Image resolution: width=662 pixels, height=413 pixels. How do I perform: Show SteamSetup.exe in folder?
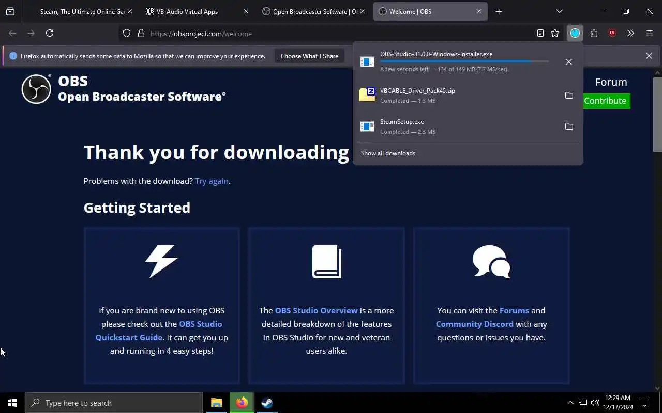pyautogui.click(x=569, y=126)
